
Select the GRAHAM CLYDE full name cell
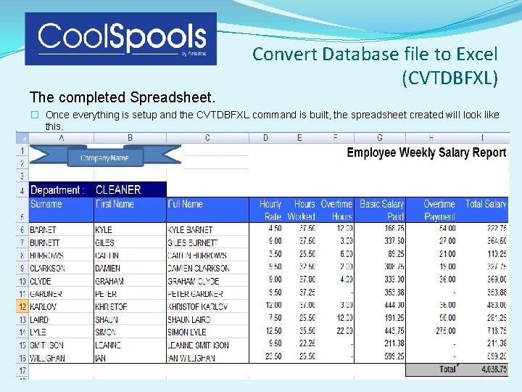pos(207,281)
